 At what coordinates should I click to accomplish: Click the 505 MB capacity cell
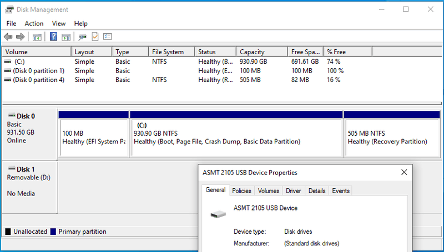point(250,80)
